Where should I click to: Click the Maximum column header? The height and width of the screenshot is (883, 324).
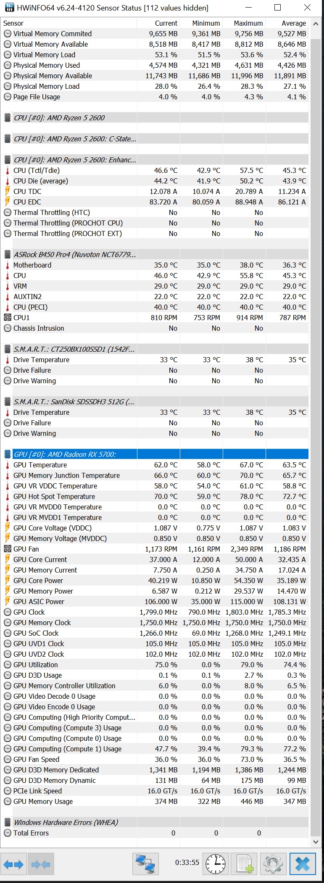(244, 23)
